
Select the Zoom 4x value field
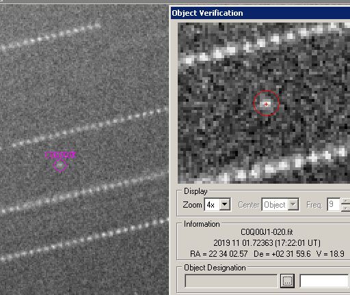[x=212, y=205]
